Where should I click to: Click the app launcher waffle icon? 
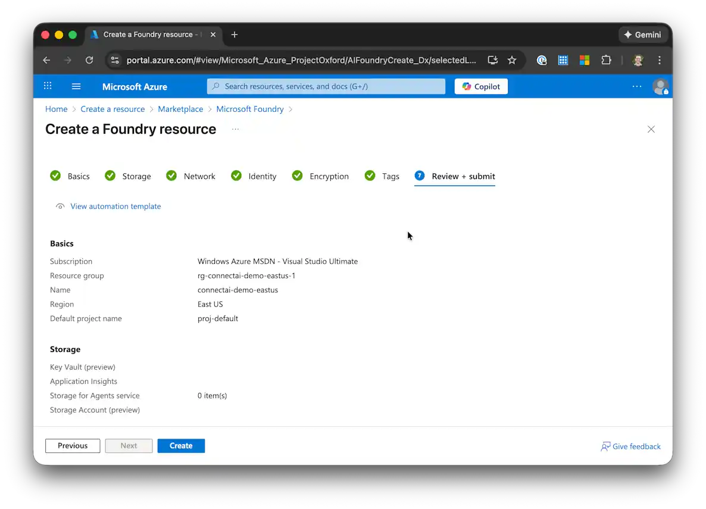click(x=48, y=86)
